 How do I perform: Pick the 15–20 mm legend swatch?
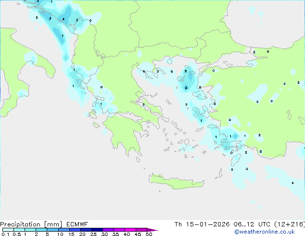point(75,230)
